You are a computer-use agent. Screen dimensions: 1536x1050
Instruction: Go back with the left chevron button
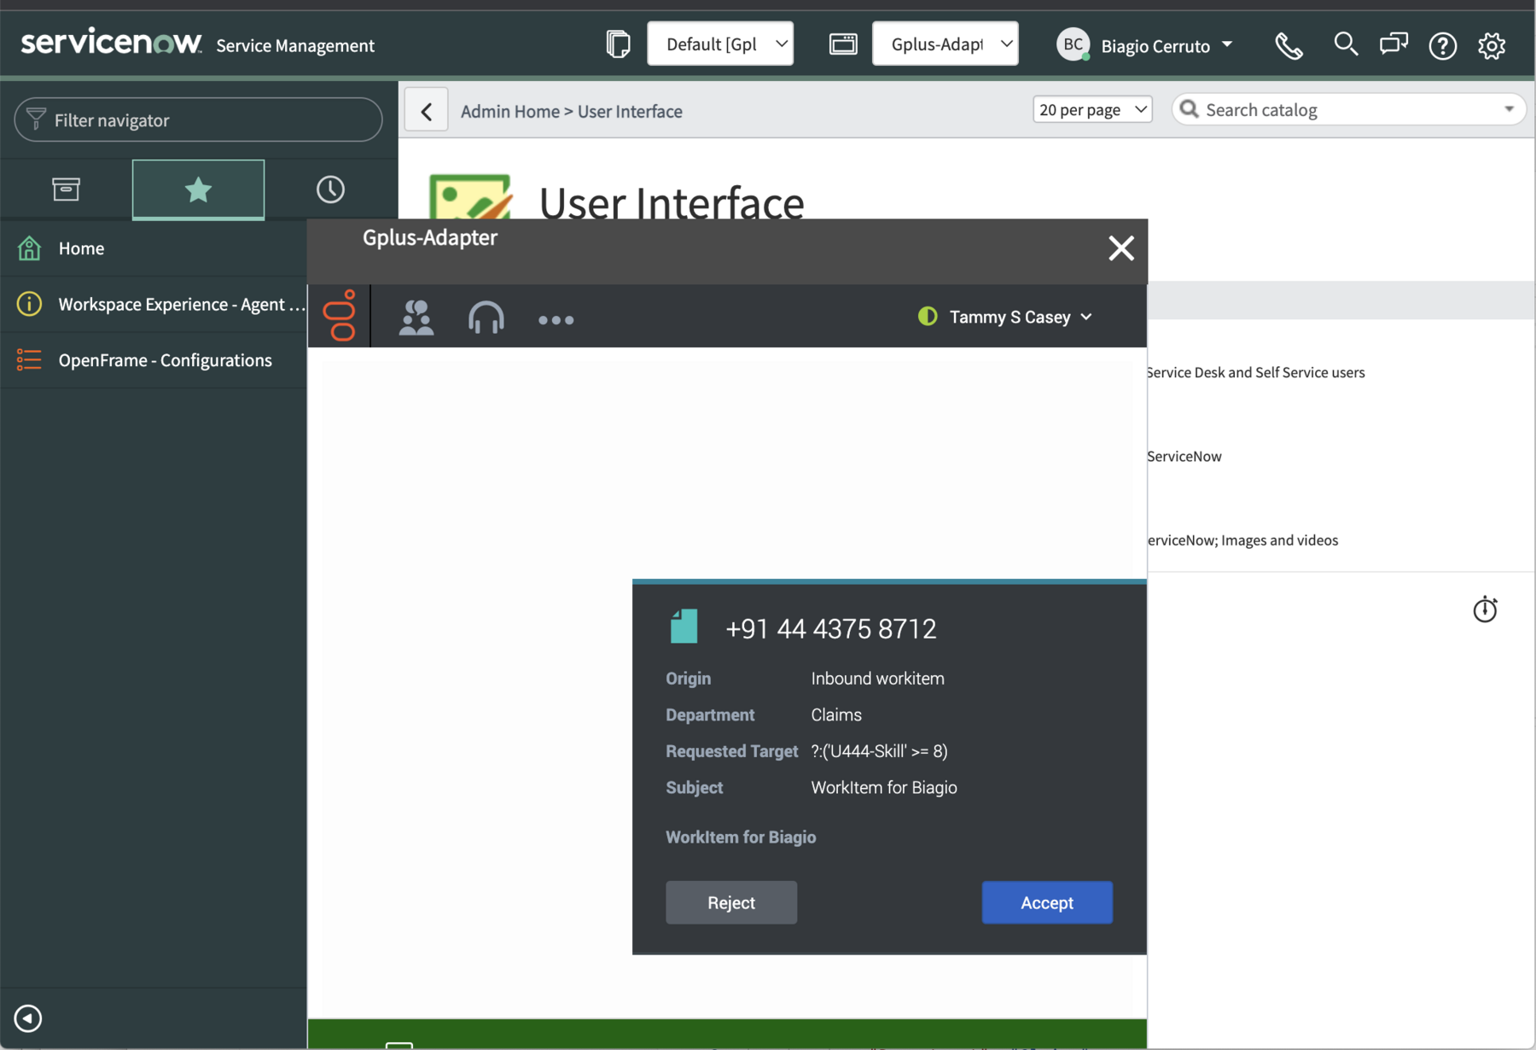coord(426,111)
